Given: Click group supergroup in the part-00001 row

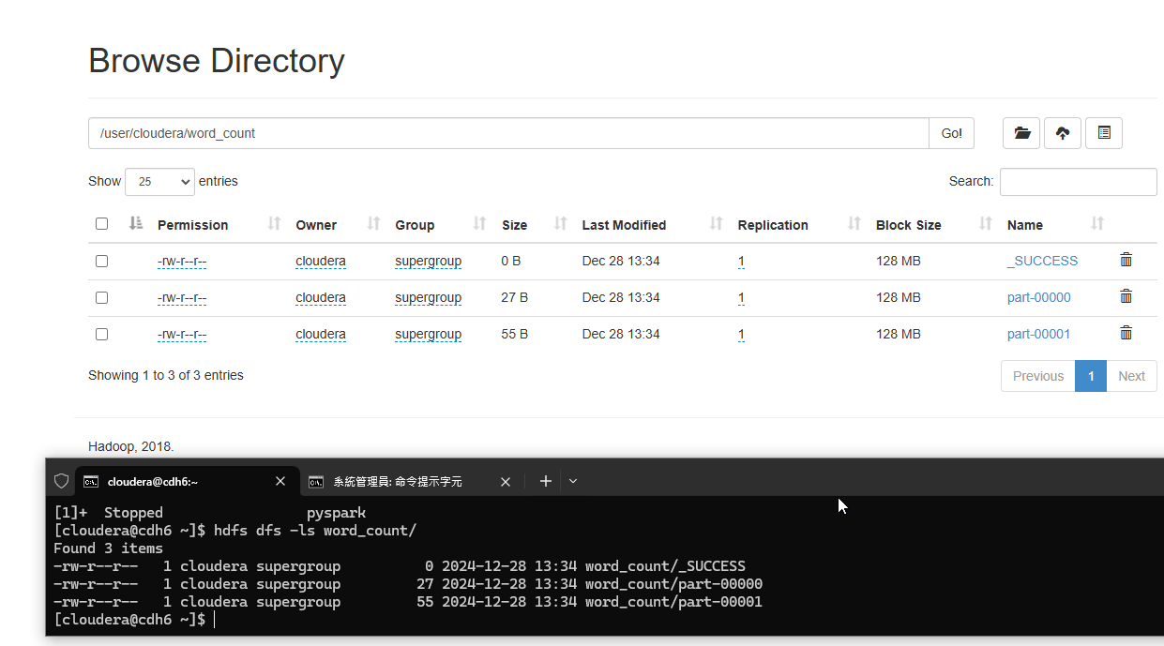Looking at the screenshot, I should click(428, 334).
